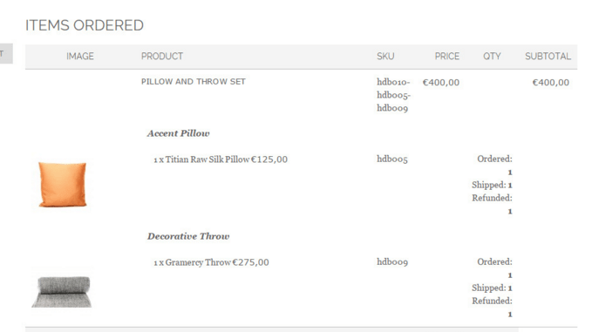Click the Decorative Throw option label

coord(188,236)
